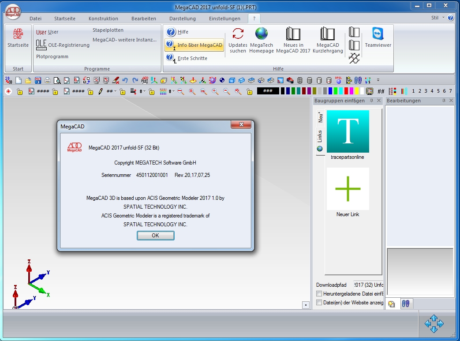
Task: Click the pencil pen settings icon
Action: coord(100,92)
